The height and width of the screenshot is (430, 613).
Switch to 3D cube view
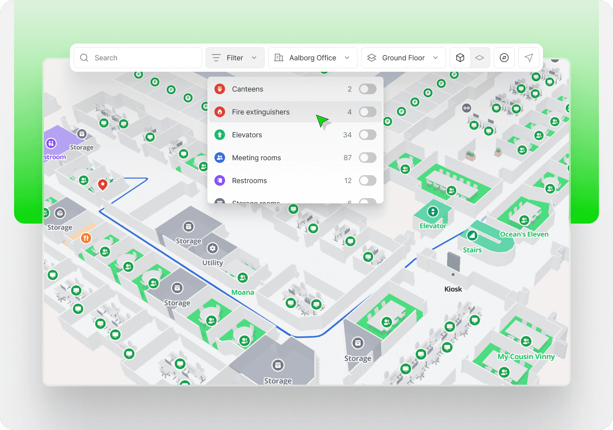460,58
